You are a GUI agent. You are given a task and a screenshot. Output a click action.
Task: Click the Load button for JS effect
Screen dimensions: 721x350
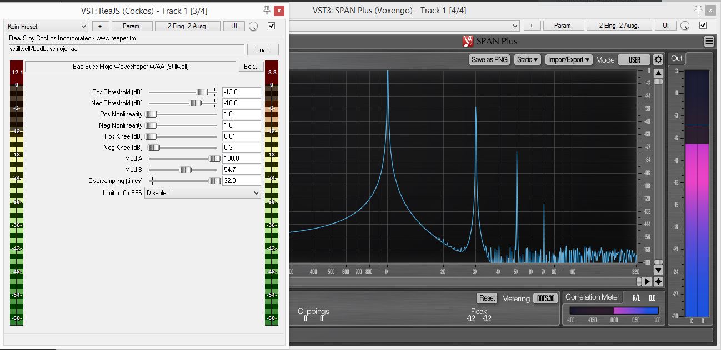click(263, 49)
